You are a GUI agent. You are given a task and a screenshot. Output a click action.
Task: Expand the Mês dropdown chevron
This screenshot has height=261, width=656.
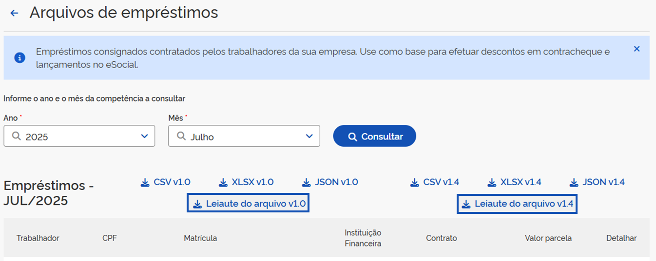pyautogui.click(x=309, y=136)
